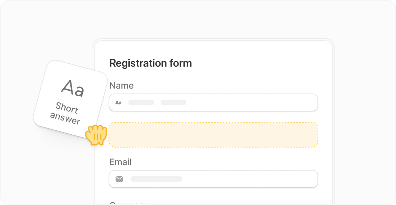Click the small Aa icon in Name field

118,102
